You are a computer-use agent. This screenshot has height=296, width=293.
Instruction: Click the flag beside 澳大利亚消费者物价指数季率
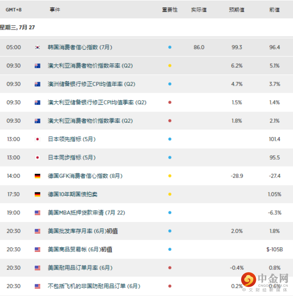tap(37, 121)
